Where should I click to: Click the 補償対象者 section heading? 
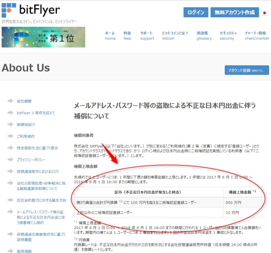[x=84, y=135]
